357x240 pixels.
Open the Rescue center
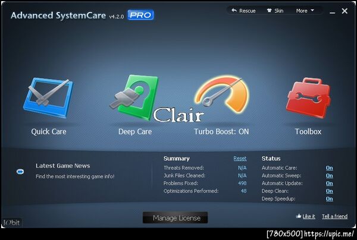[x=243, y=11]
